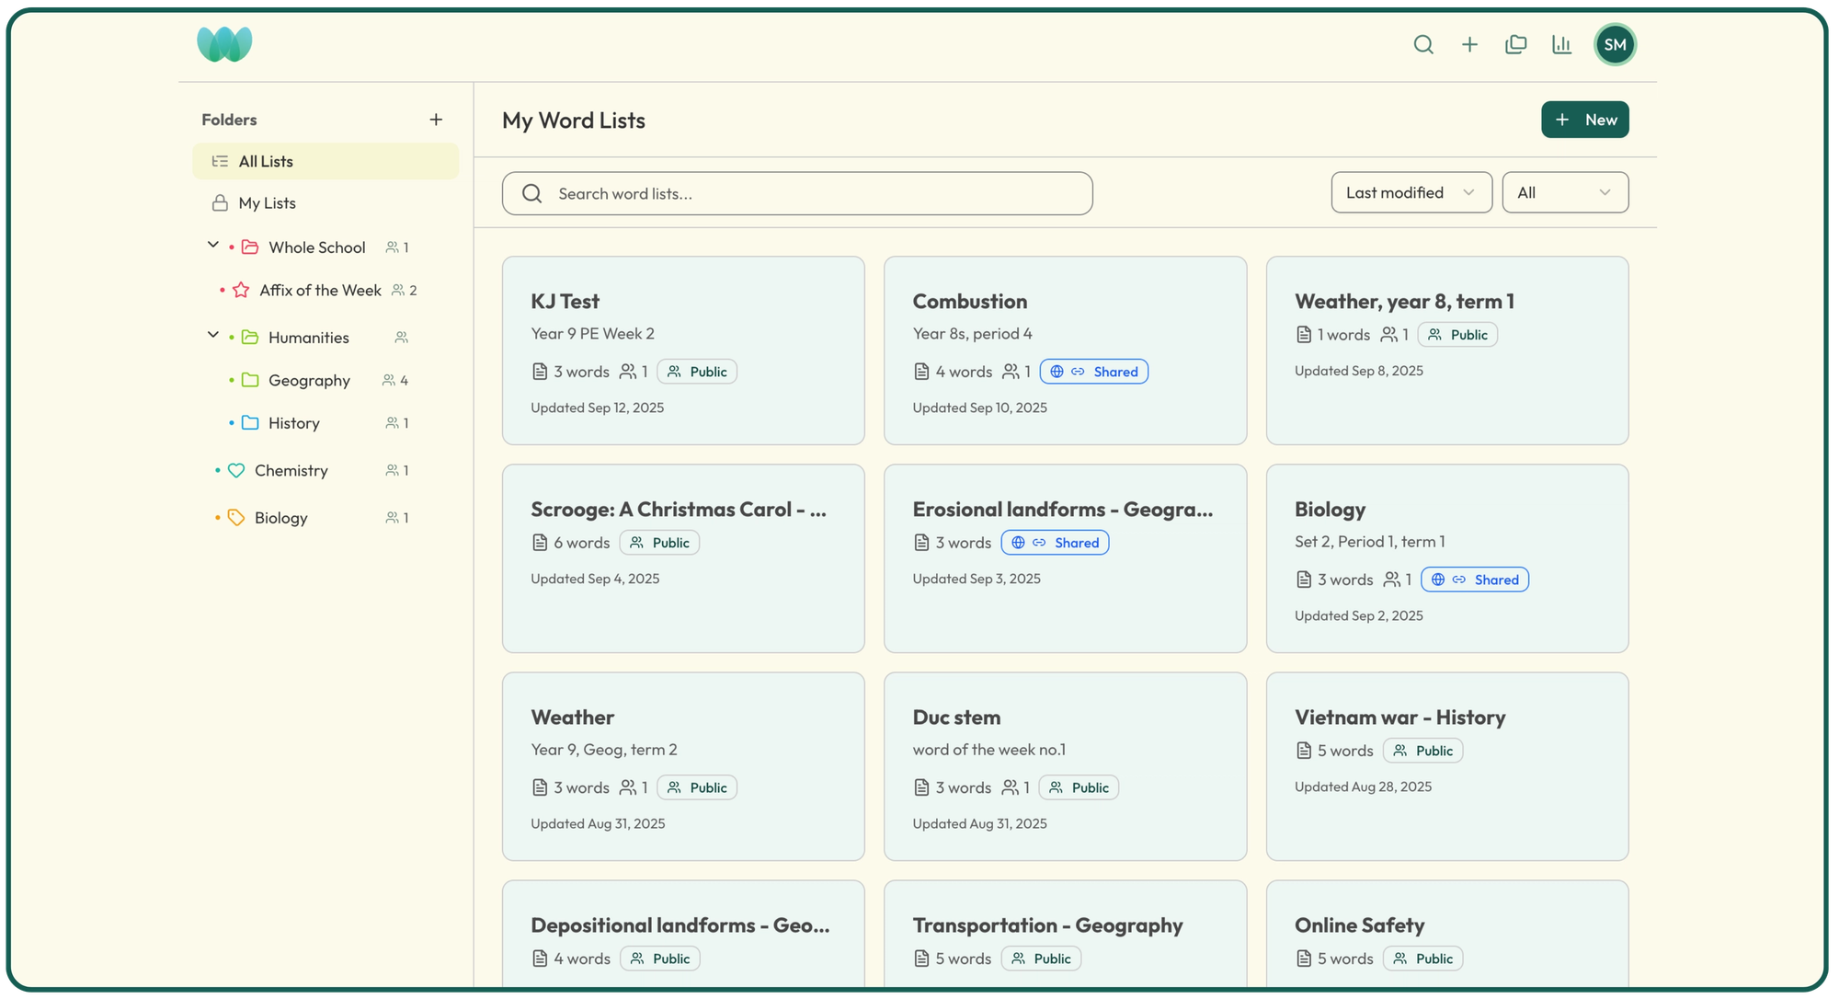The width and height of the screenshot is (1839, 999).
Task: Click the Search word lists field
Action: pyautogui.click(x=796, y=193)
